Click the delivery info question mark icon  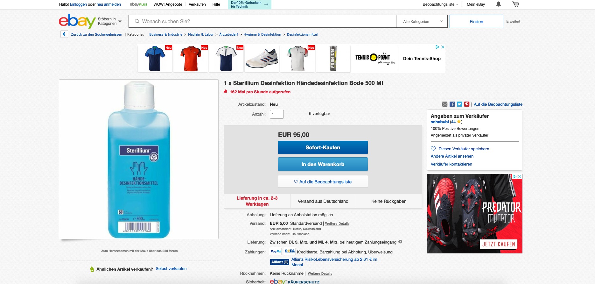pos(400,242)
